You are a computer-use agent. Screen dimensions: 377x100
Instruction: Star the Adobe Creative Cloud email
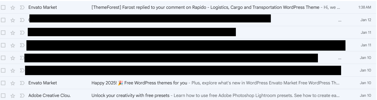(13, 96)
